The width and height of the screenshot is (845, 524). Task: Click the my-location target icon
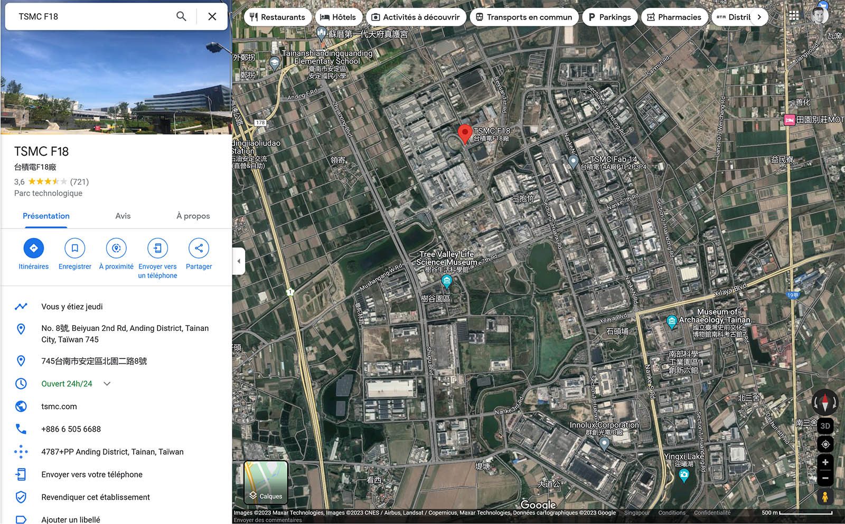coord(825,444)
